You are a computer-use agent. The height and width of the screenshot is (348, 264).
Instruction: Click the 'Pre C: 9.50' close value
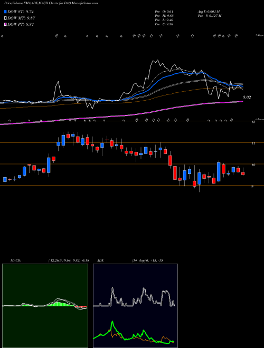(164, 24)
